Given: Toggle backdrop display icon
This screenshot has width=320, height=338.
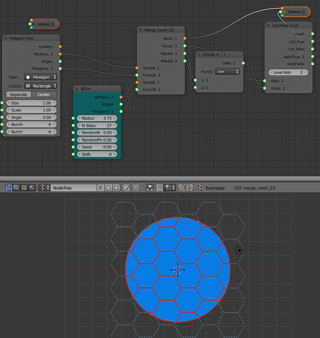Looking at the screenshot, I should click(x=150, y=188).
